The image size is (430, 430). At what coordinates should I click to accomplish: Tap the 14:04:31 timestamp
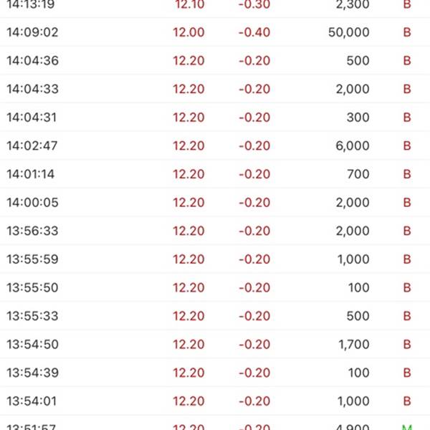click(32, 118)
